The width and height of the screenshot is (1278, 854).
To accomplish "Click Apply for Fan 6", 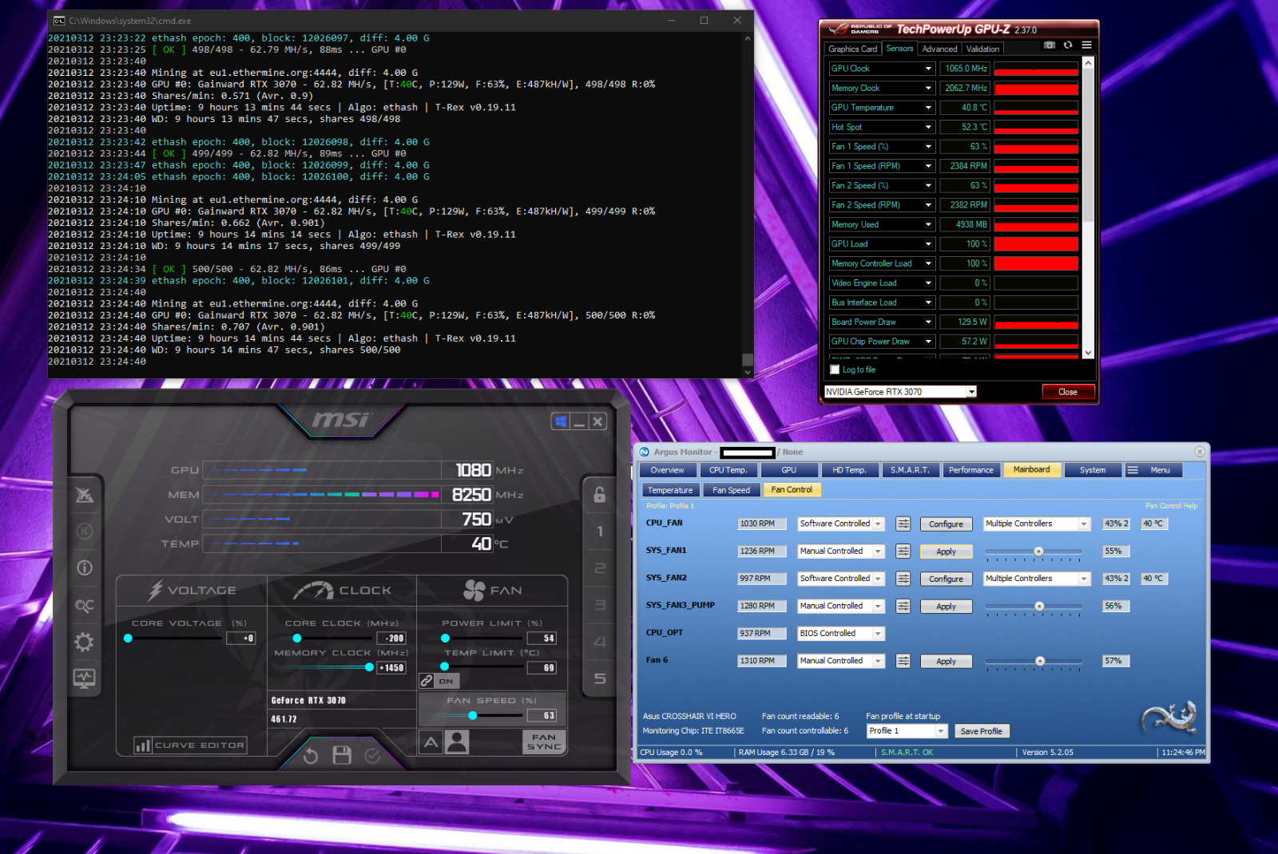I will pyautogui.click(x=946, y=662).
